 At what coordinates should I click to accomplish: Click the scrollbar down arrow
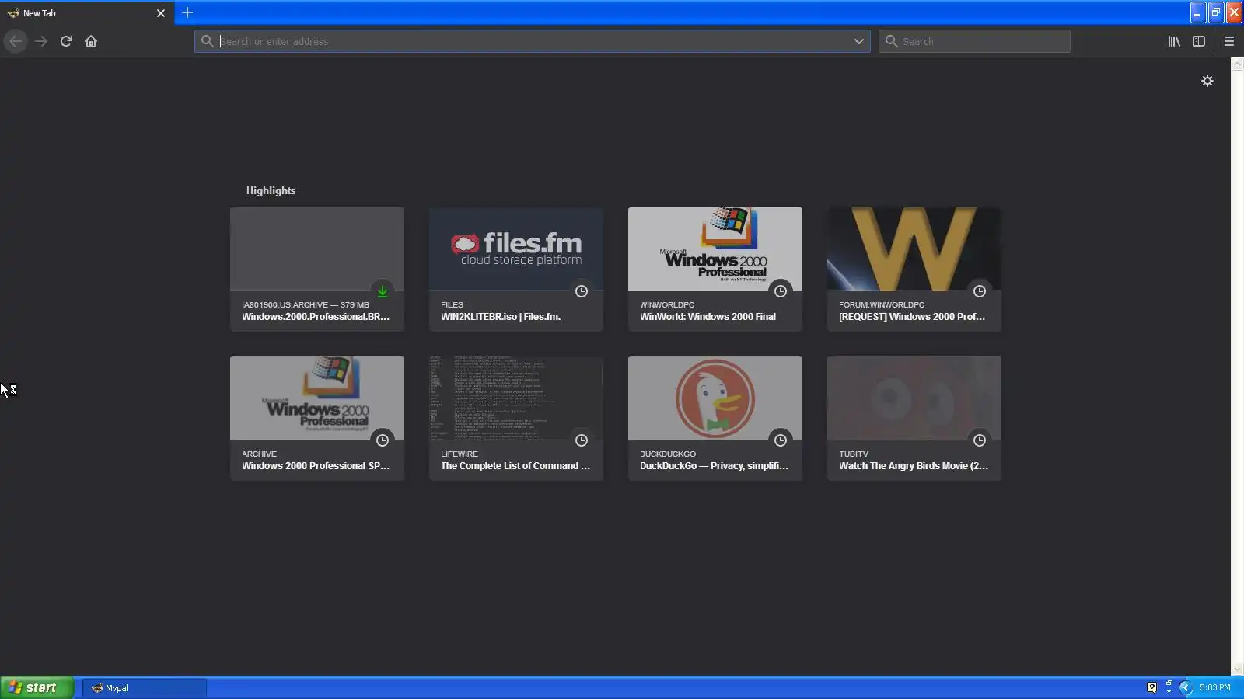[x=1237, y=669]
